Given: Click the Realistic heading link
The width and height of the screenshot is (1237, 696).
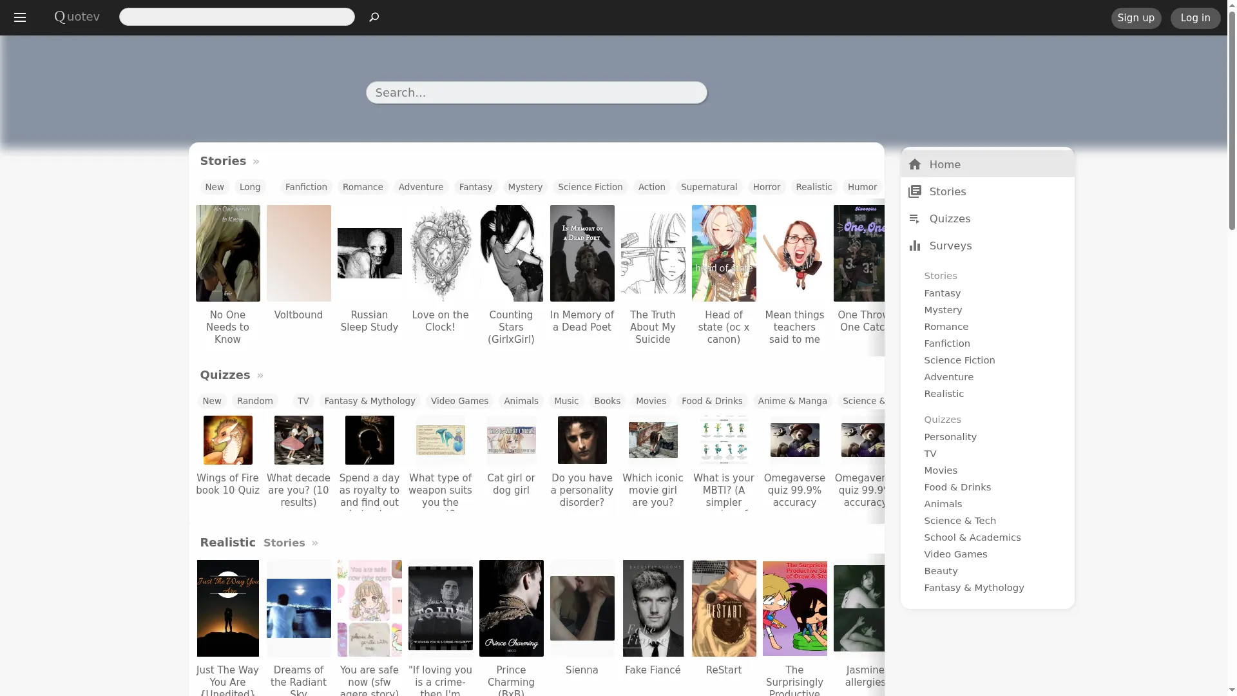Looking at the screenshot, I should (x=227, y=543).
